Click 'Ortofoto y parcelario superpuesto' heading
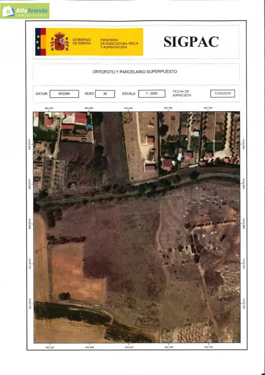Screen dimensions: 265x375 pos(135,72)
